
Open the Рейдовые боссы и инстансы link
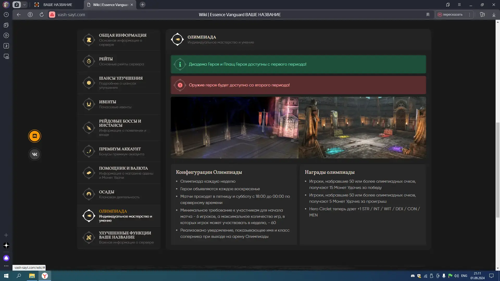[x=119, y=128]
